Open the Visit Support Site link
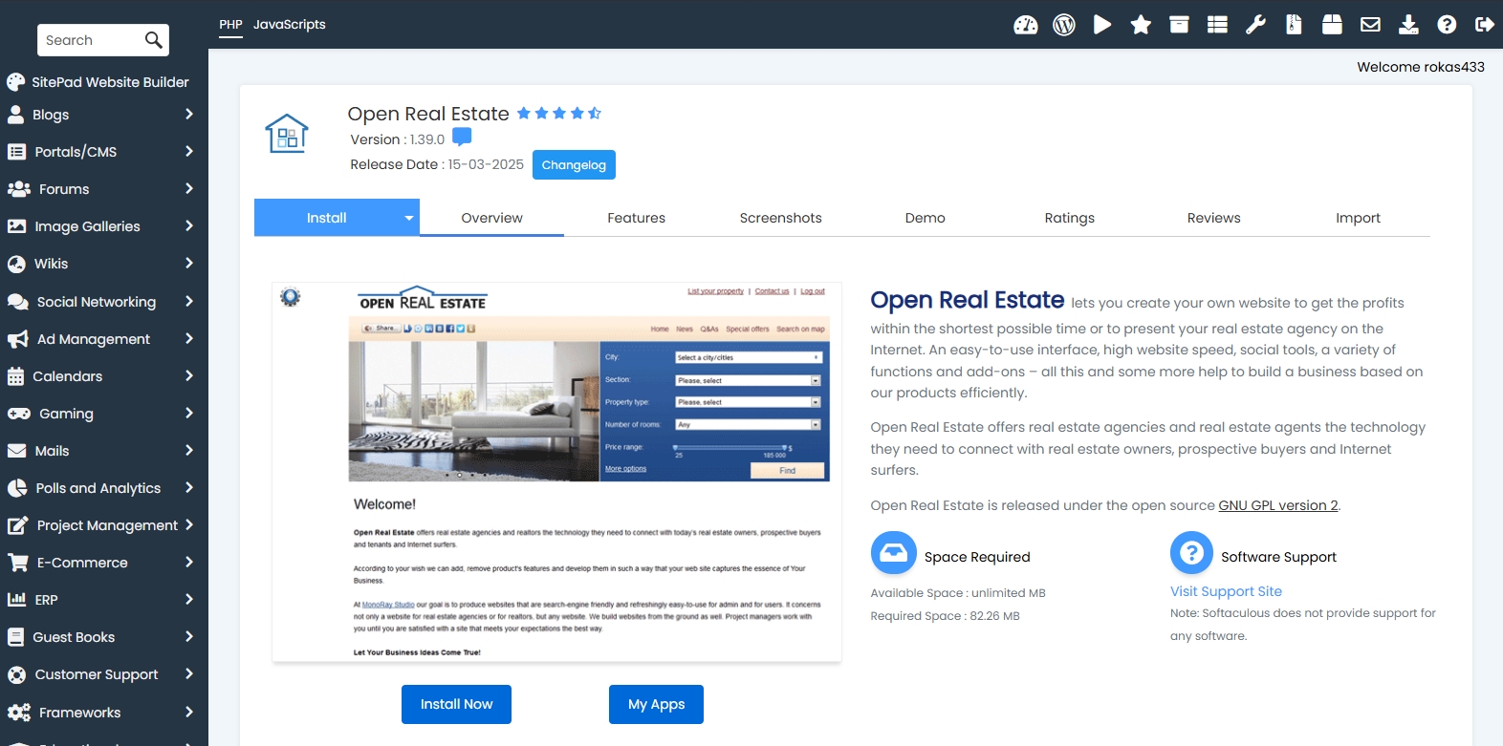Screen dimensions: 1503x746 1226,591
